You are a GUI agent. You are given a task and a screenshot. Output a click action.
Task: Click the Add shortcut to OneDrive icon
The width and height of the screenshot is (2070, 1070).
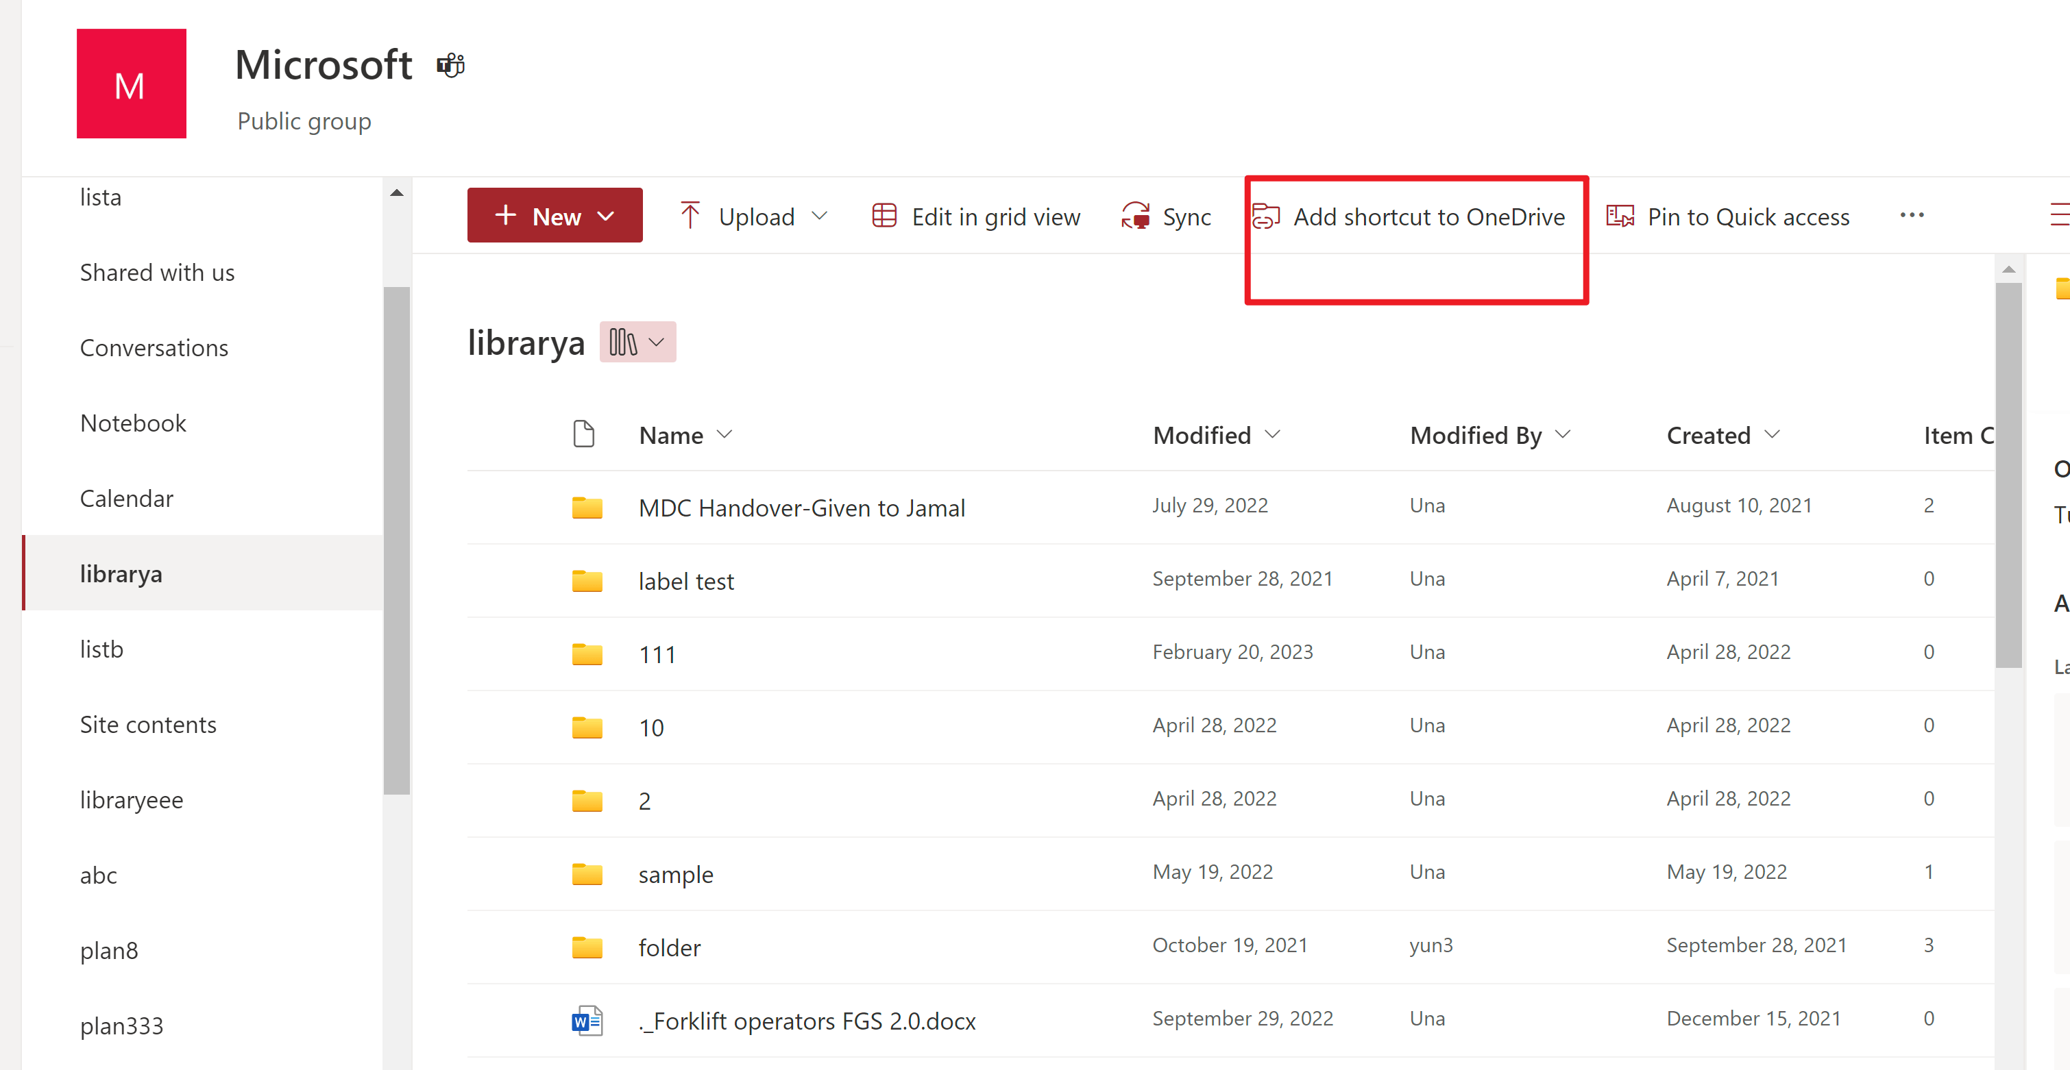1265,215
